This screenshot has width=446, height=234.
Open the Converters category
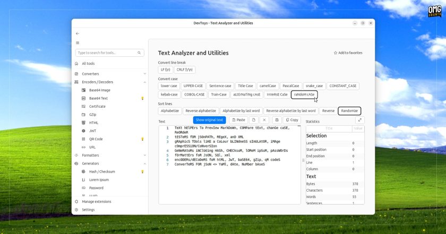pos(110,74)
